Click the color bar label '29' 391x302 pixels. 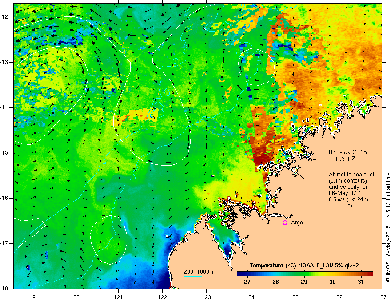pos(304,282)
